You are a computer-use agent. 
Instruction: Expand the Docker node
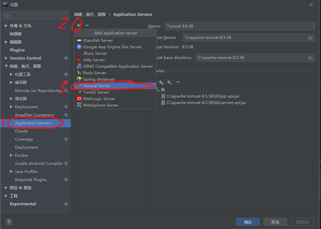(x=11, y=155)
